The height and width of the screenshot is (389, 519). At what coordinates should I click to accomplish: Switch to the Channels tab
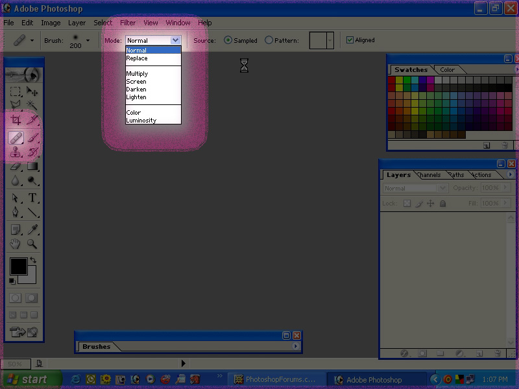(429, 175)
